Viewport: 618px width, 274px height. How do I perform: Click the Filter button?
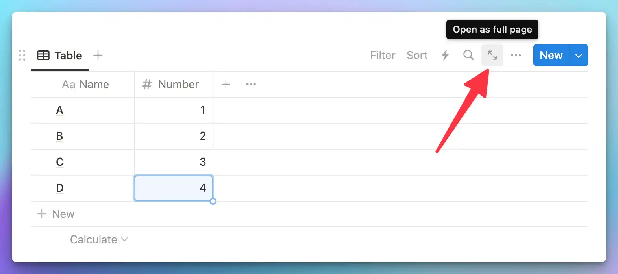click(382, 55)
